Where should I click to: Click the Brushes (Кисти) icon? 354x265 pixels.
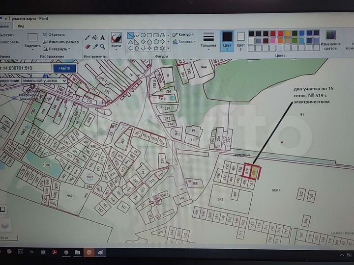coord(116,37)
